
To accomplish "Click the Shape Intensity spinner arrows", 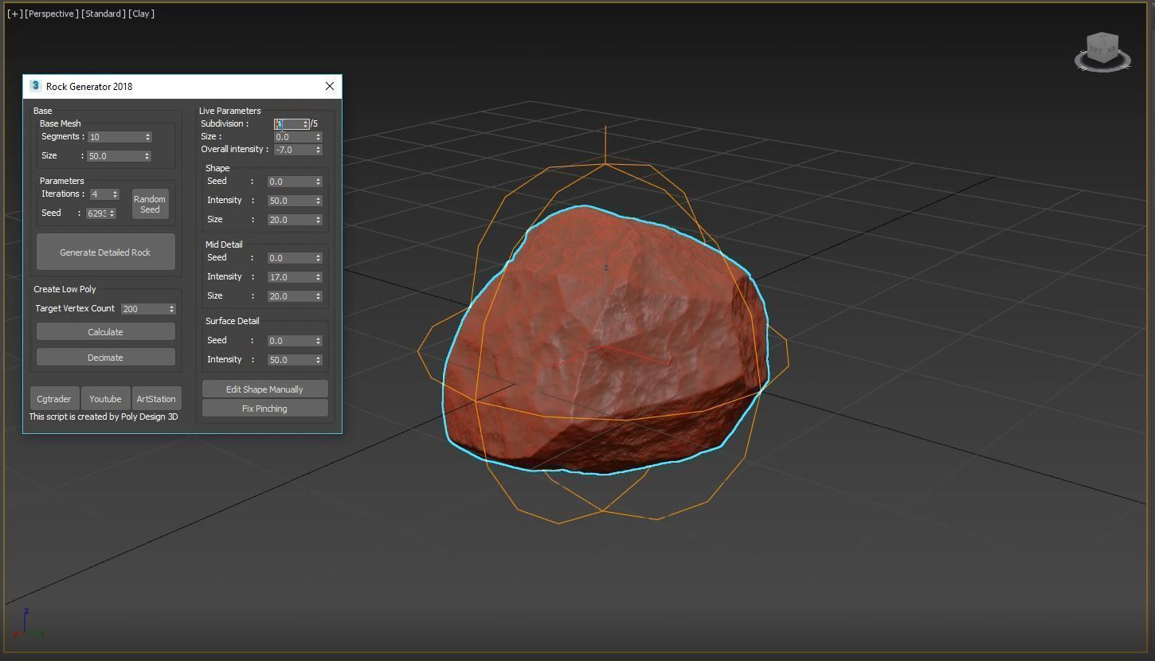I will point(319,201).
